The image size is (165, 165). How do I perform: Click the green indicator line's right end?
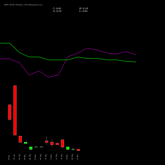point(136,62)
